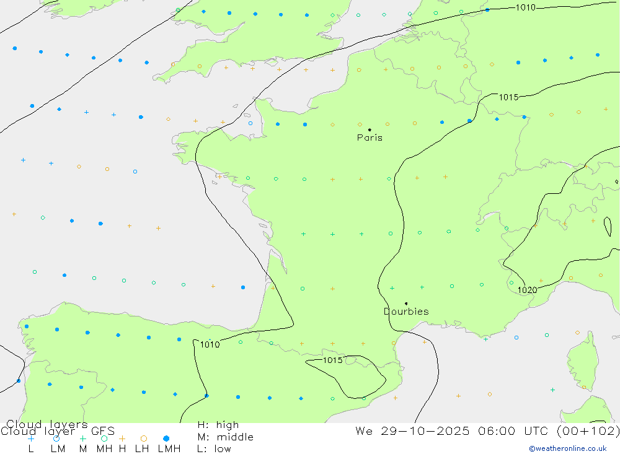Click the 1020 isobar label near the Alps
This screenshot has width=620, height=454.
(x=528, y=290)
